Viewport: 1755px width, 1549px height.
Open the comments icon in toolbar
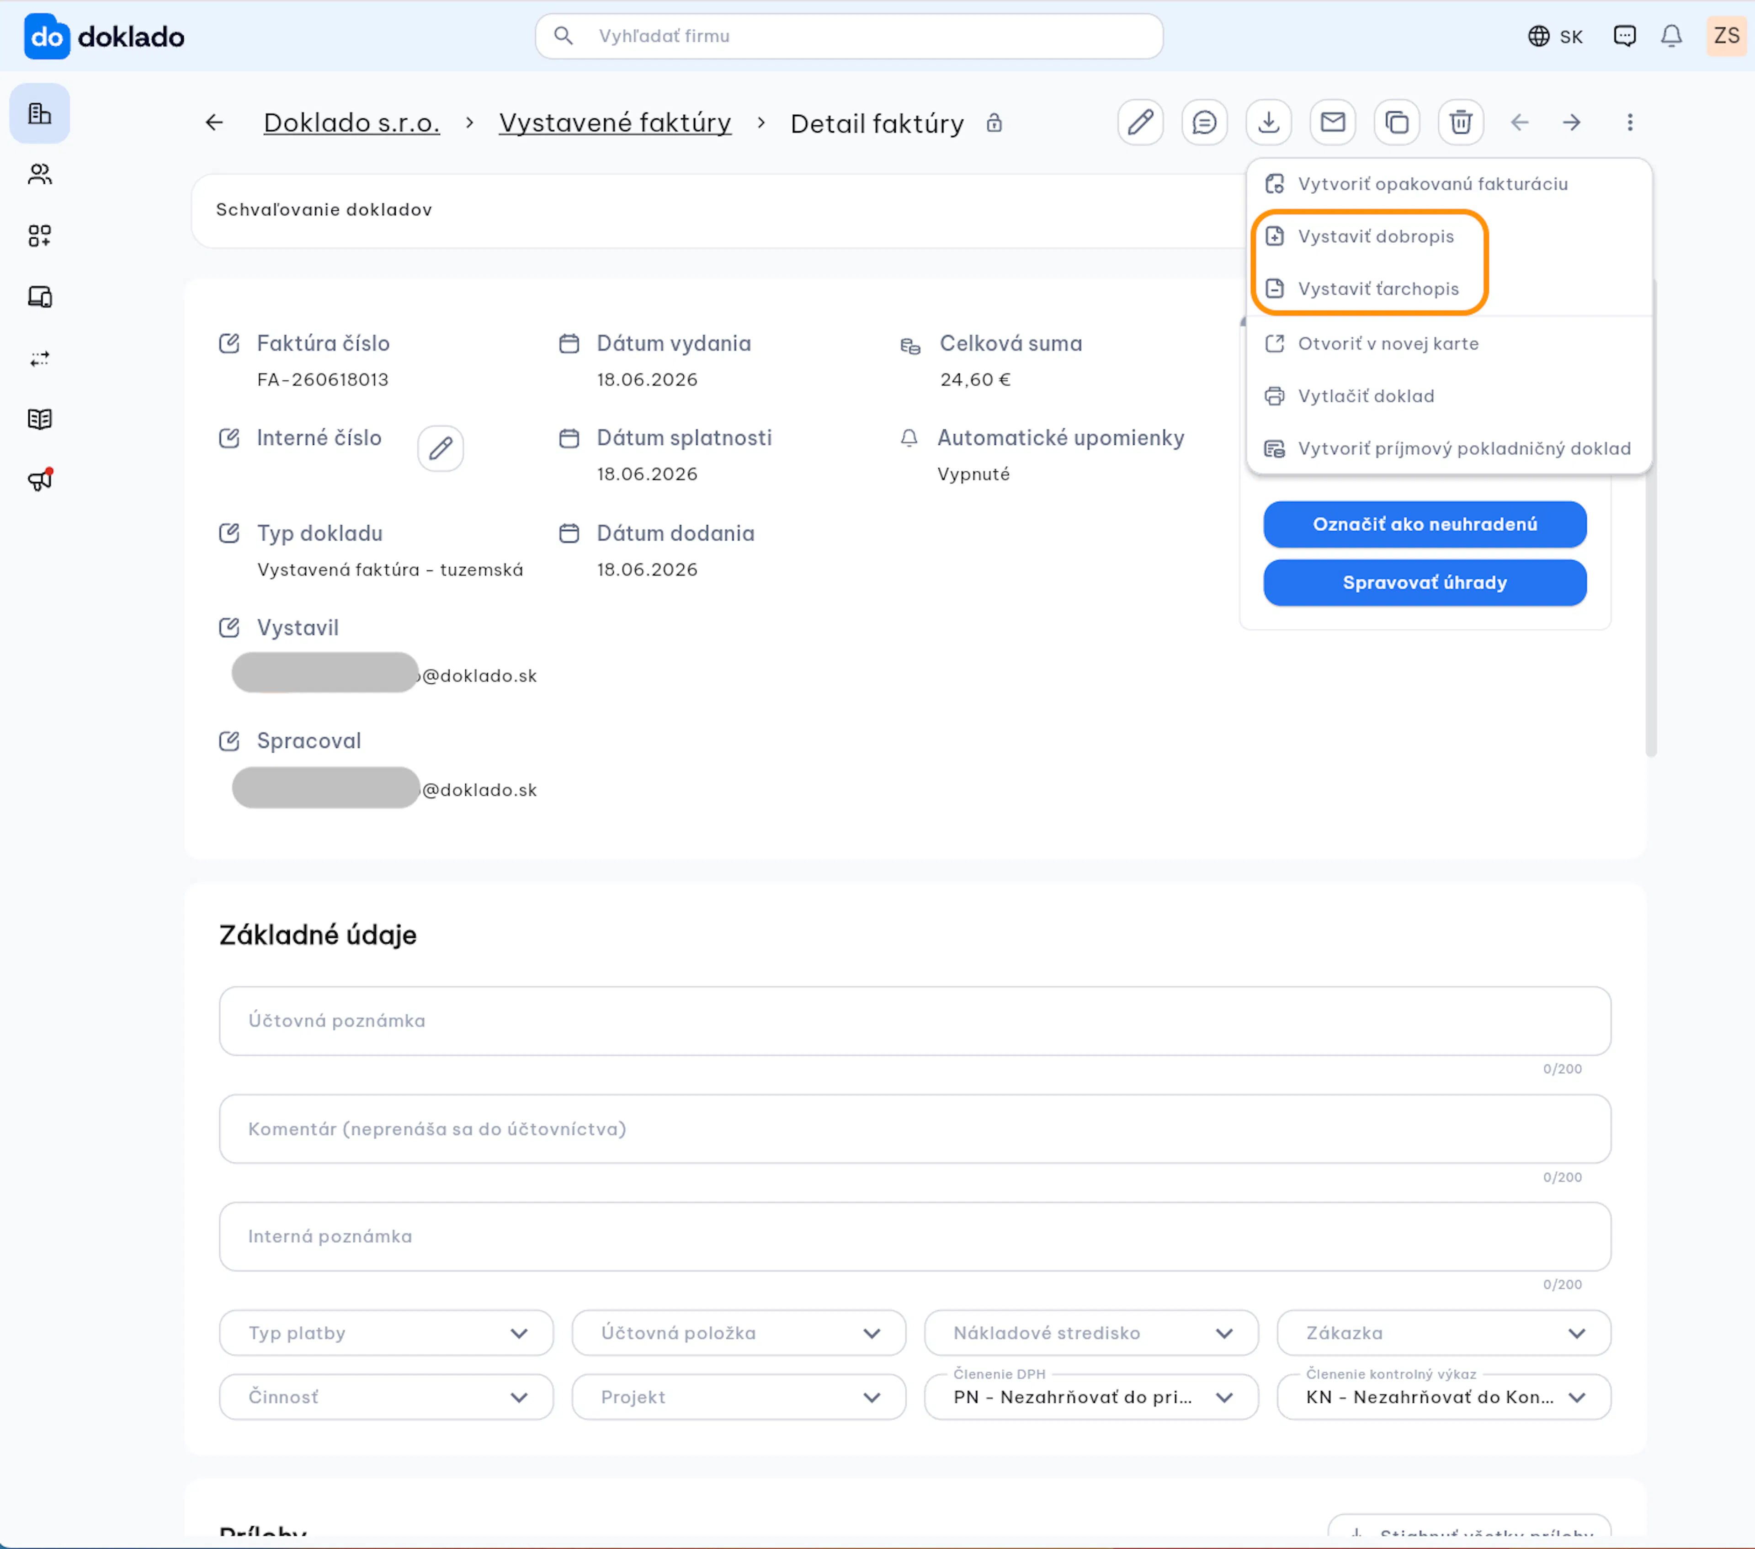(x=1205, y=123)
